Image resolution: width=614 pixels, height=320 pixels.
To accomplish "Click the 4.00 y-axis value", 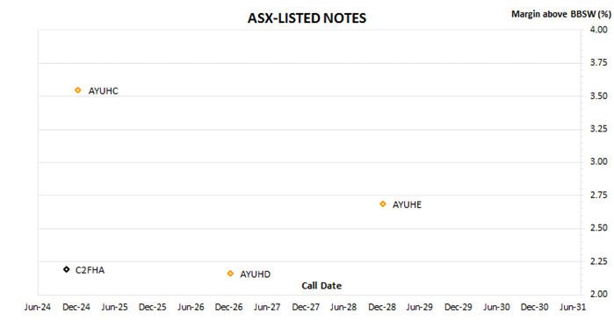I will click(x=599, y=30).
